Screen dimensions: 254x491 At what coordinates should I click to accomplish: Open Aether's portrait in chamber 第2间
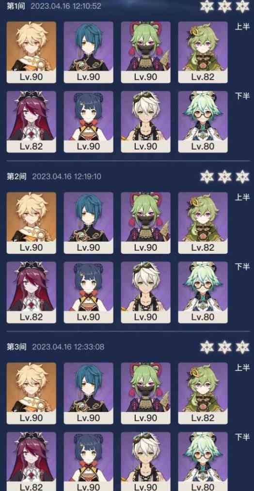tap(32, 223)
